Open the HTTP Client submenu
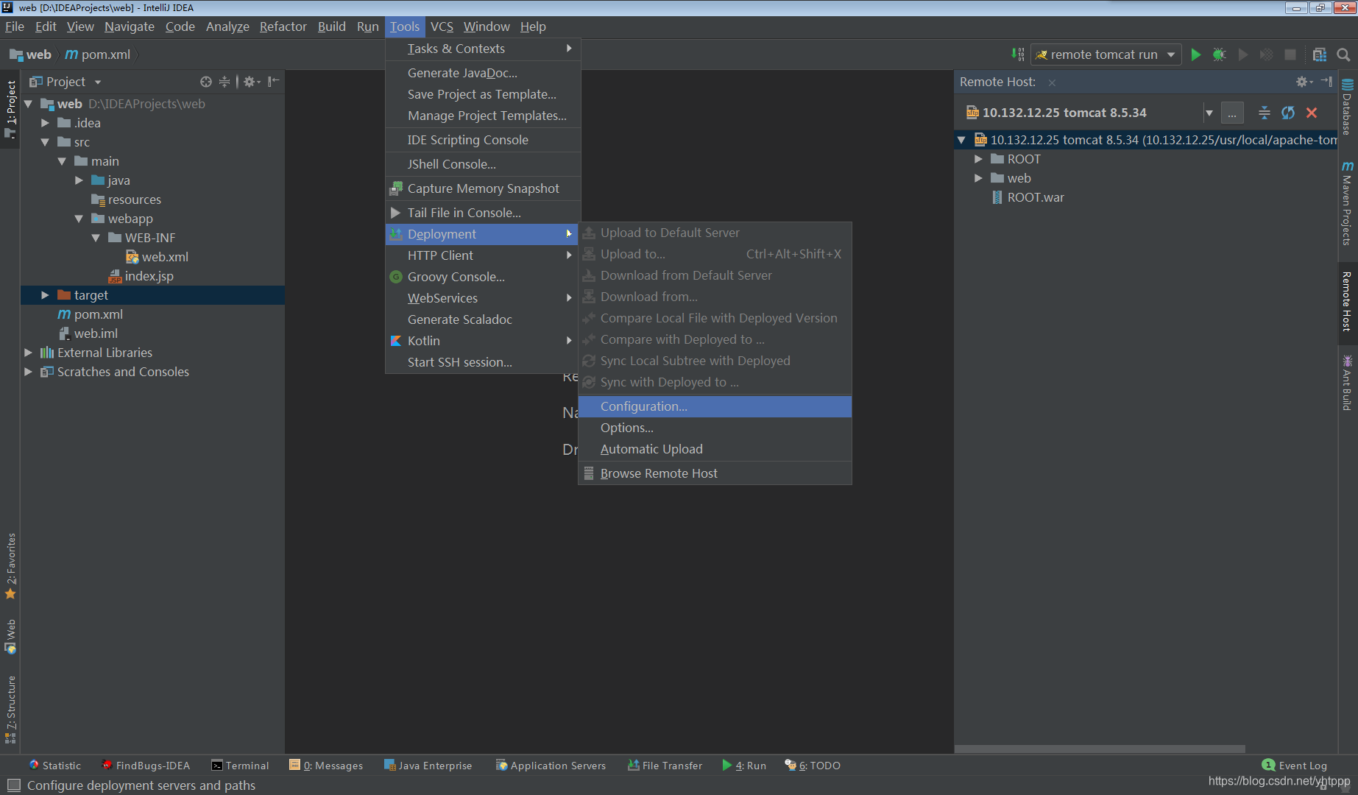Screen dimensions: 1358x795 pyautogui.click(x=483, y=255)
